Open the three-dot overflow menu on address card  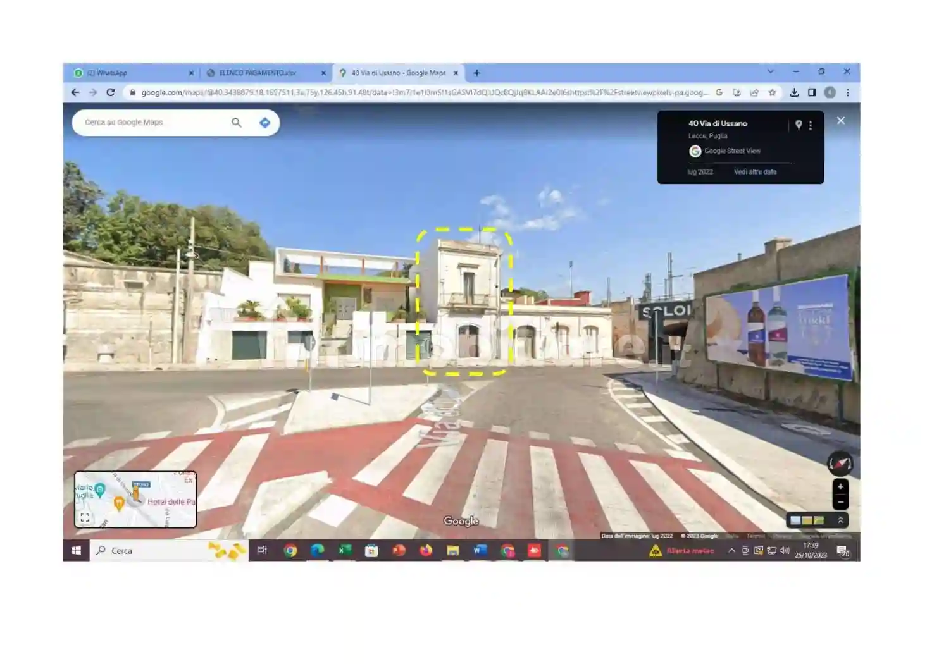[x=811, y=125]
